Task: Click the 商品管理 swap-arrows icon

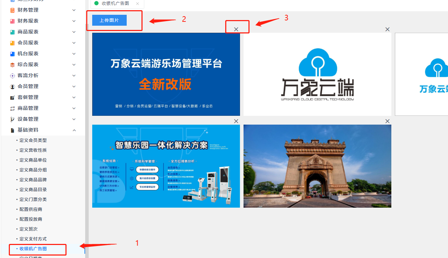Action: tap(13, 108)
